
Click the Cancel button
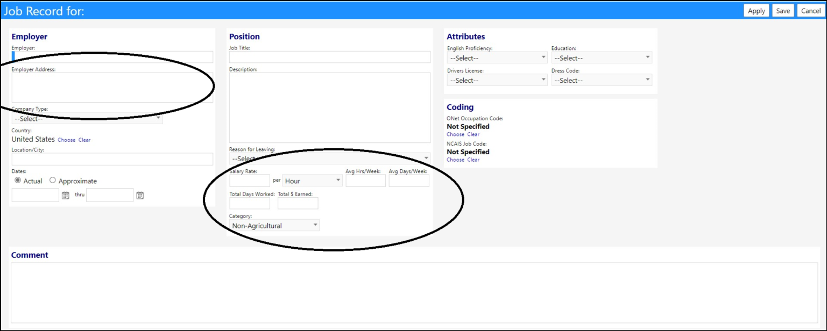pyautogui.click(x=811, y=11)
